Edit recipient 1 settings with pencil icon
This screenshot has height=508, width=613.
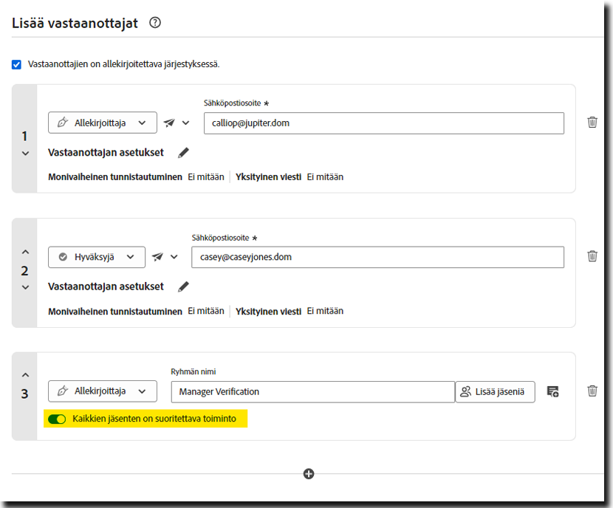pos(183,153)
